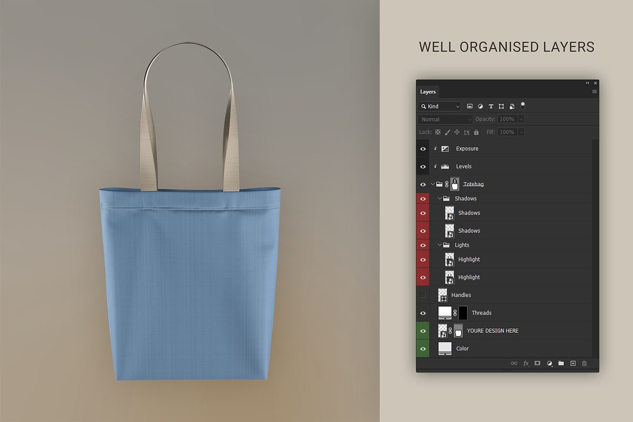Select the YOURE DESIGN HERE layer name
This screenshot has height=422, width=633.
(493, 331)
